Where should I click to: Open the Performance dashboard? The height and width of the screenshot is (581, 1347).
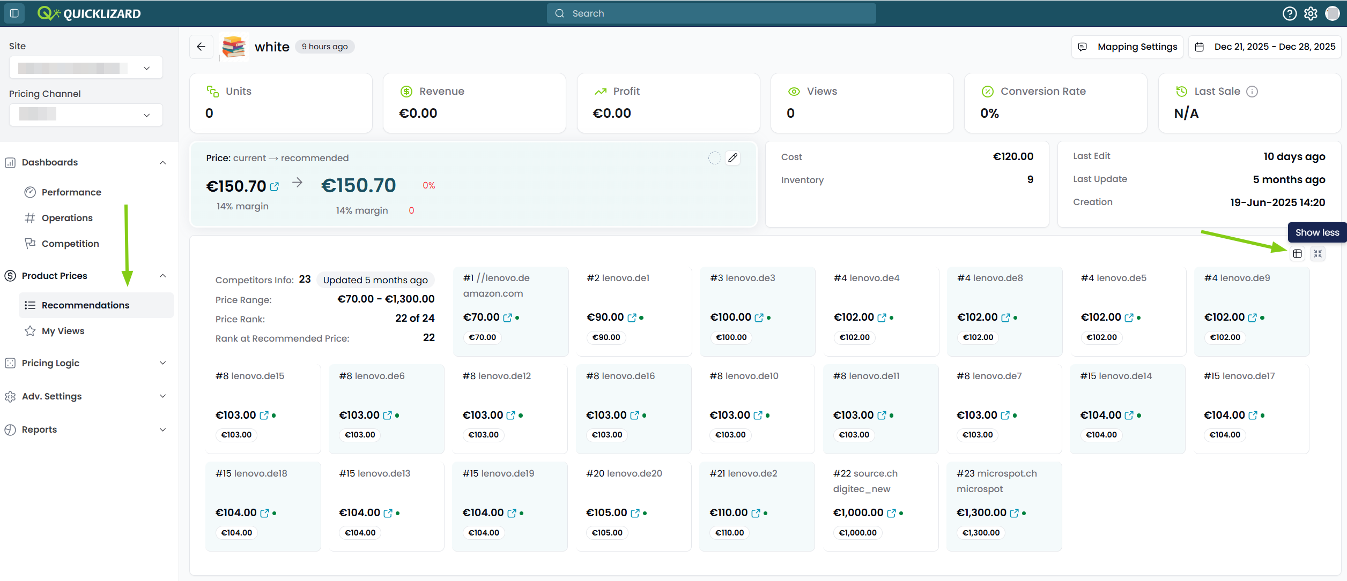(71, 192)
